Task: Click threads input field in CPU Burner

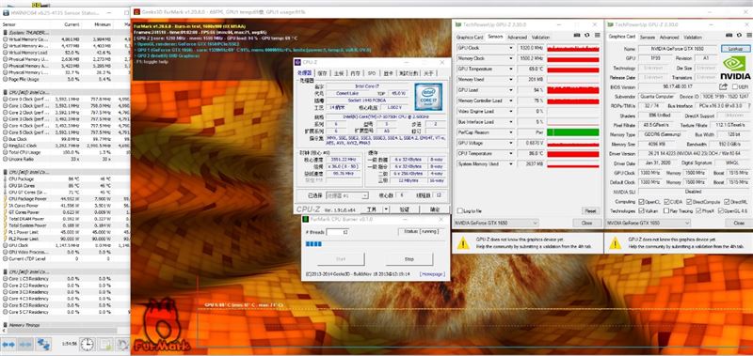Action: coord(338,232)
